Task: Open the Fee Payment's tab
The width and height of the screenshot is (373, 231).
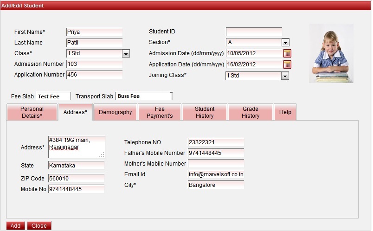Action: (160, 112)
